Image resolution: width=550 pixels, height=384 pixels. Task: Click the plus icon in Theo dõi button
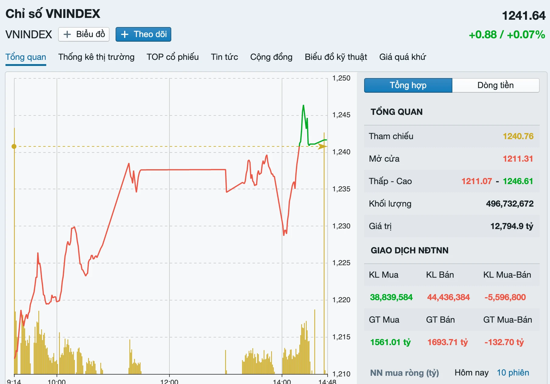coord(124,34)
